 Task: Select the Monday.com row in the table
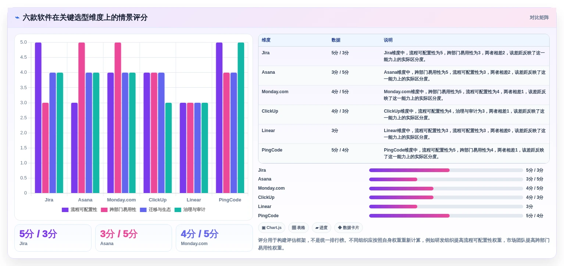(404, 95)
